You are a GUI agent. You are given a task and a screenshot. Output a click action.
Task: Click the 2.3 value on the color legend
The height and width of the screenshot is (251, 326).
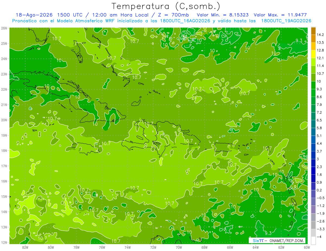point(319,167)
